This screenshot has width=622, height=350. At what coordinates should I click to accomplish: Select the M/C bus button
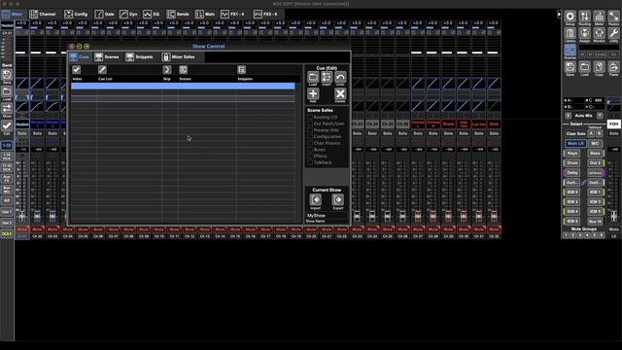coord(595,144)
